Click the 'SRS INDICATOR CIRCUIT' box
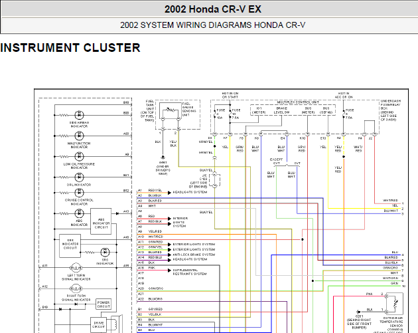This screenshot has width=418, height=333. click(x=70, y=246)
